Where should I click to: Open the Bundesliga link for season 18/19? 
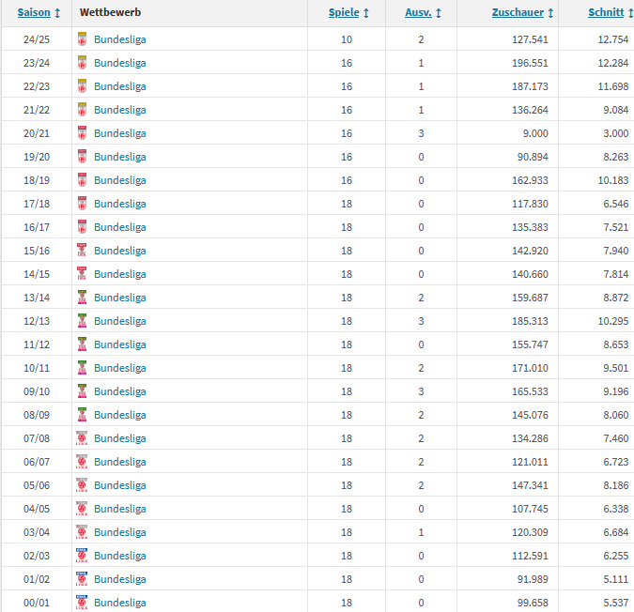pos(120,180)
